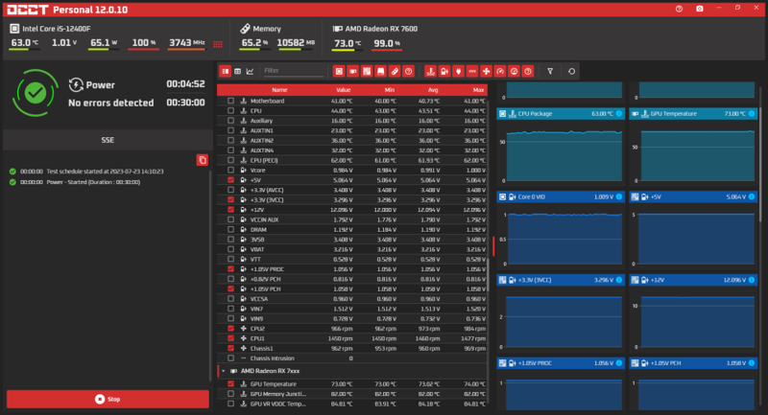Toggle the voltage sensors filter icon

(444, 71)
